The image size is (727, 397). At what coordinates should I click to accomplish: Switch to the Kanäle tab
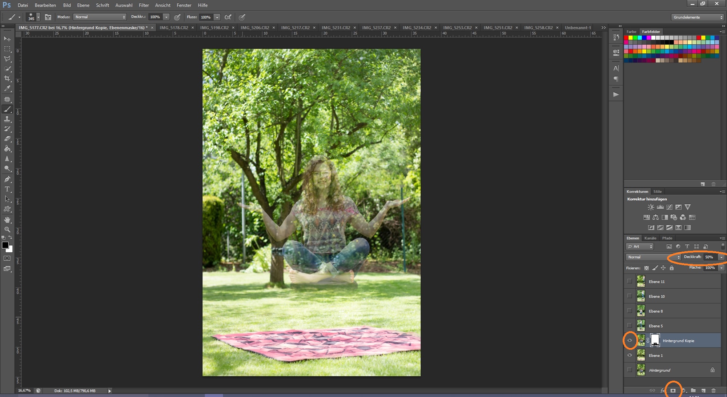pos(650,238)
